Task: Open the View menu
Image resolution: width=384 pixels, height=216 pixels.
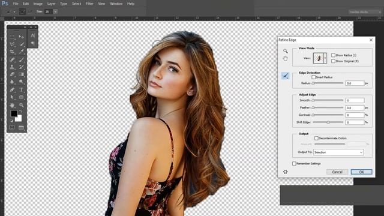Action: pyautogui.click(x=101, y=4)
